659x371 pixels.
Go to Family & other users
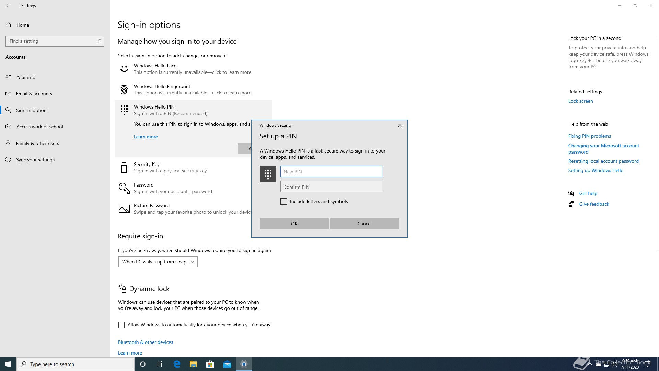tap(37, 143)
